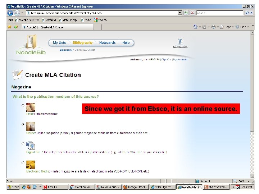Click the system tray clock
The image size is (259, 194).
(247, 187)
